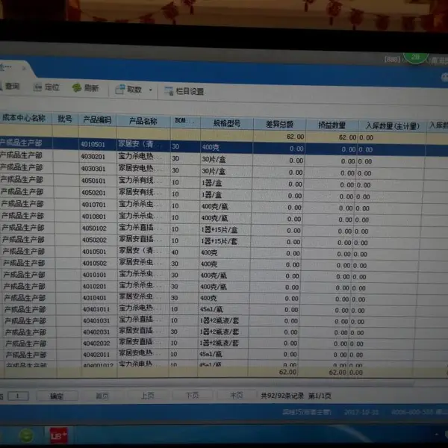448x448 pixels.
Task: Click the 确定 confirm button
Action: (57, 396)
